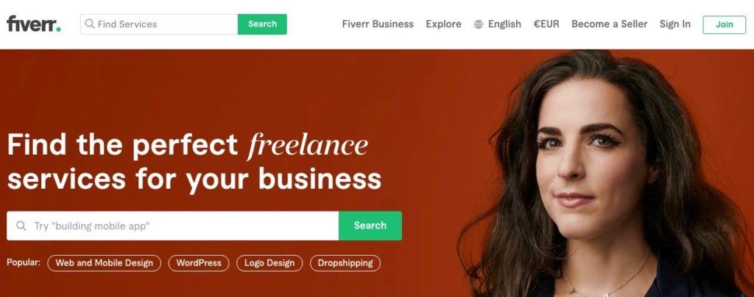The width and height of the screenshot is (754, 297).
Task: Follow the Become a Seller link
Action: tap(609, 24)
